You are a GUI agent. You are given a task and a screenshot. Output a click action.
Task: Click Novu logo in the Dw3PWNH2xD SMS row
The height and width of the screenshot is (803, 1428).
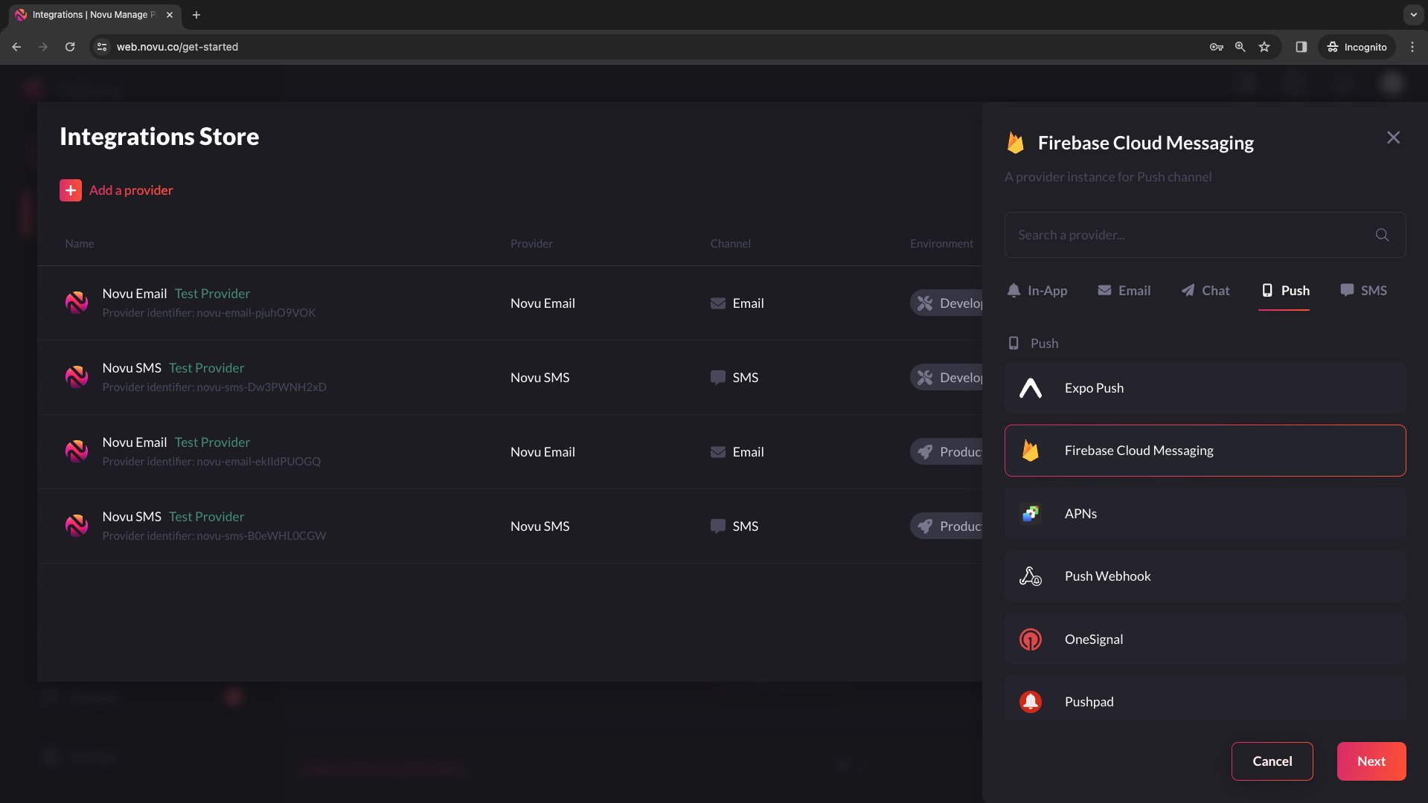[77, 377]
